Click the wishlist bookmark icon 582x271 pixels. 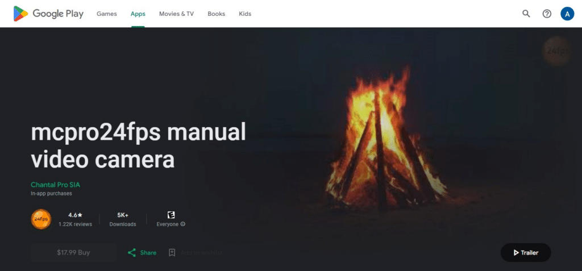(x=172, y=253)
